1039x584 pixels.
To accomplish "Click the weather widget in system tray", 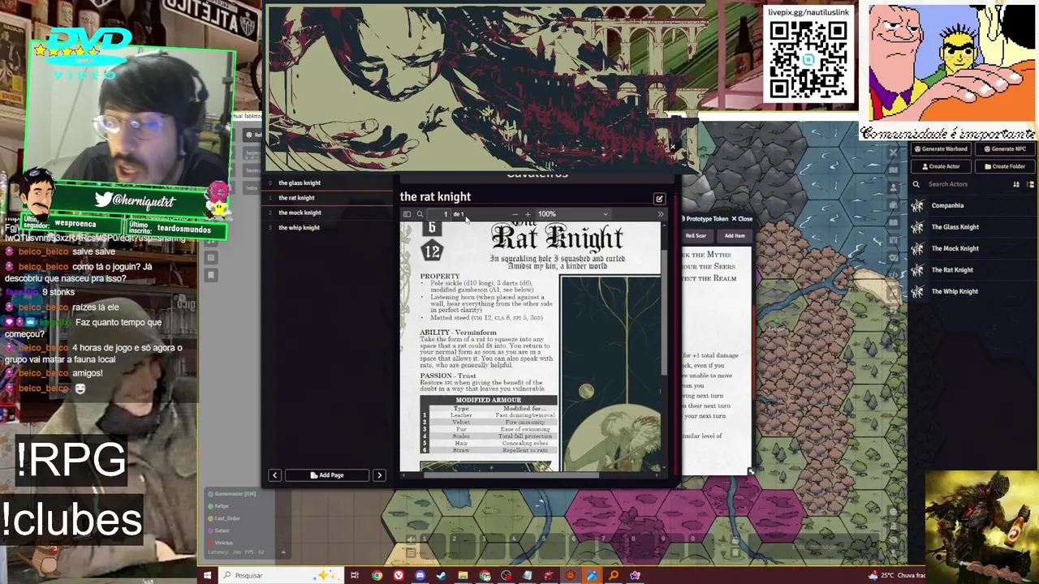I will coord(896,576).
